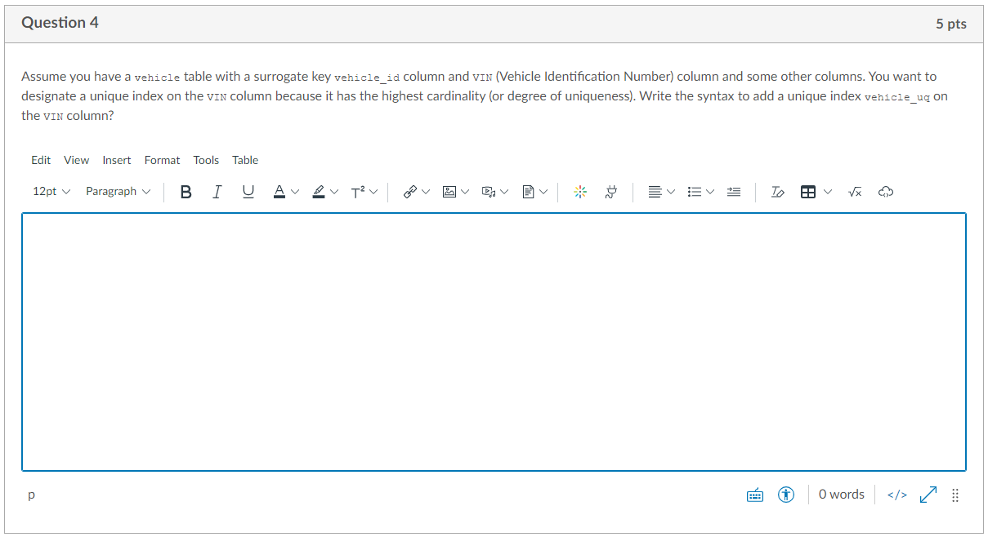This screenshot has width=988, height=537.
Task: Open the font size dropdown
Action: 50,191
